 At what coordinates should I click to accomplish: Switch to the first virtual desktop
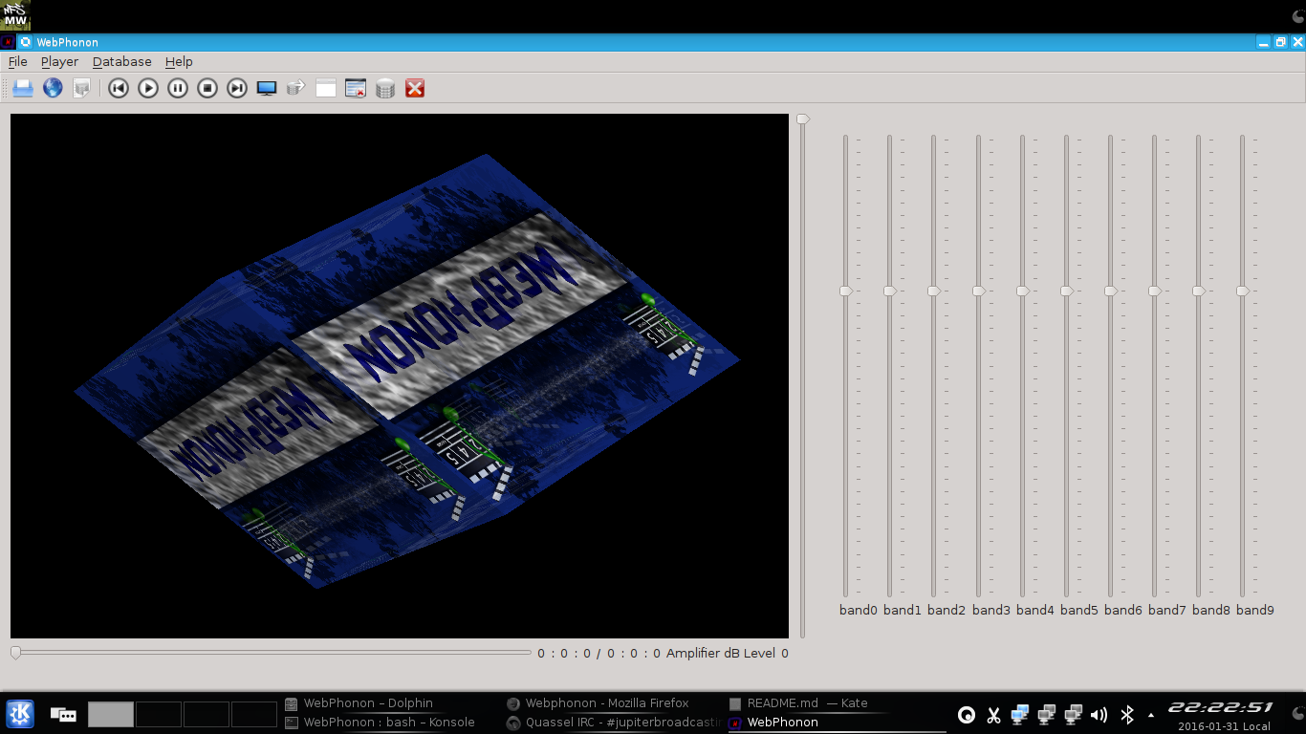(x=111, y=714)
